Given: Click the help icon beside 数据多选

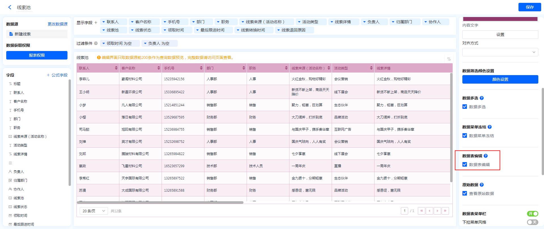Looking at the screenshot, I should click(482, 98).
